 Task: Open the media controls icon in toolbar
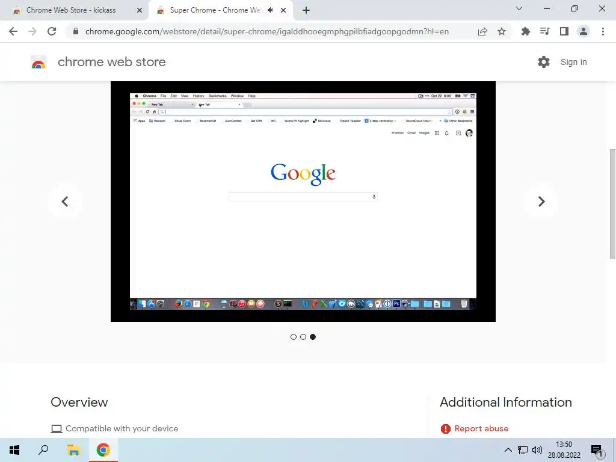[544, 31]
